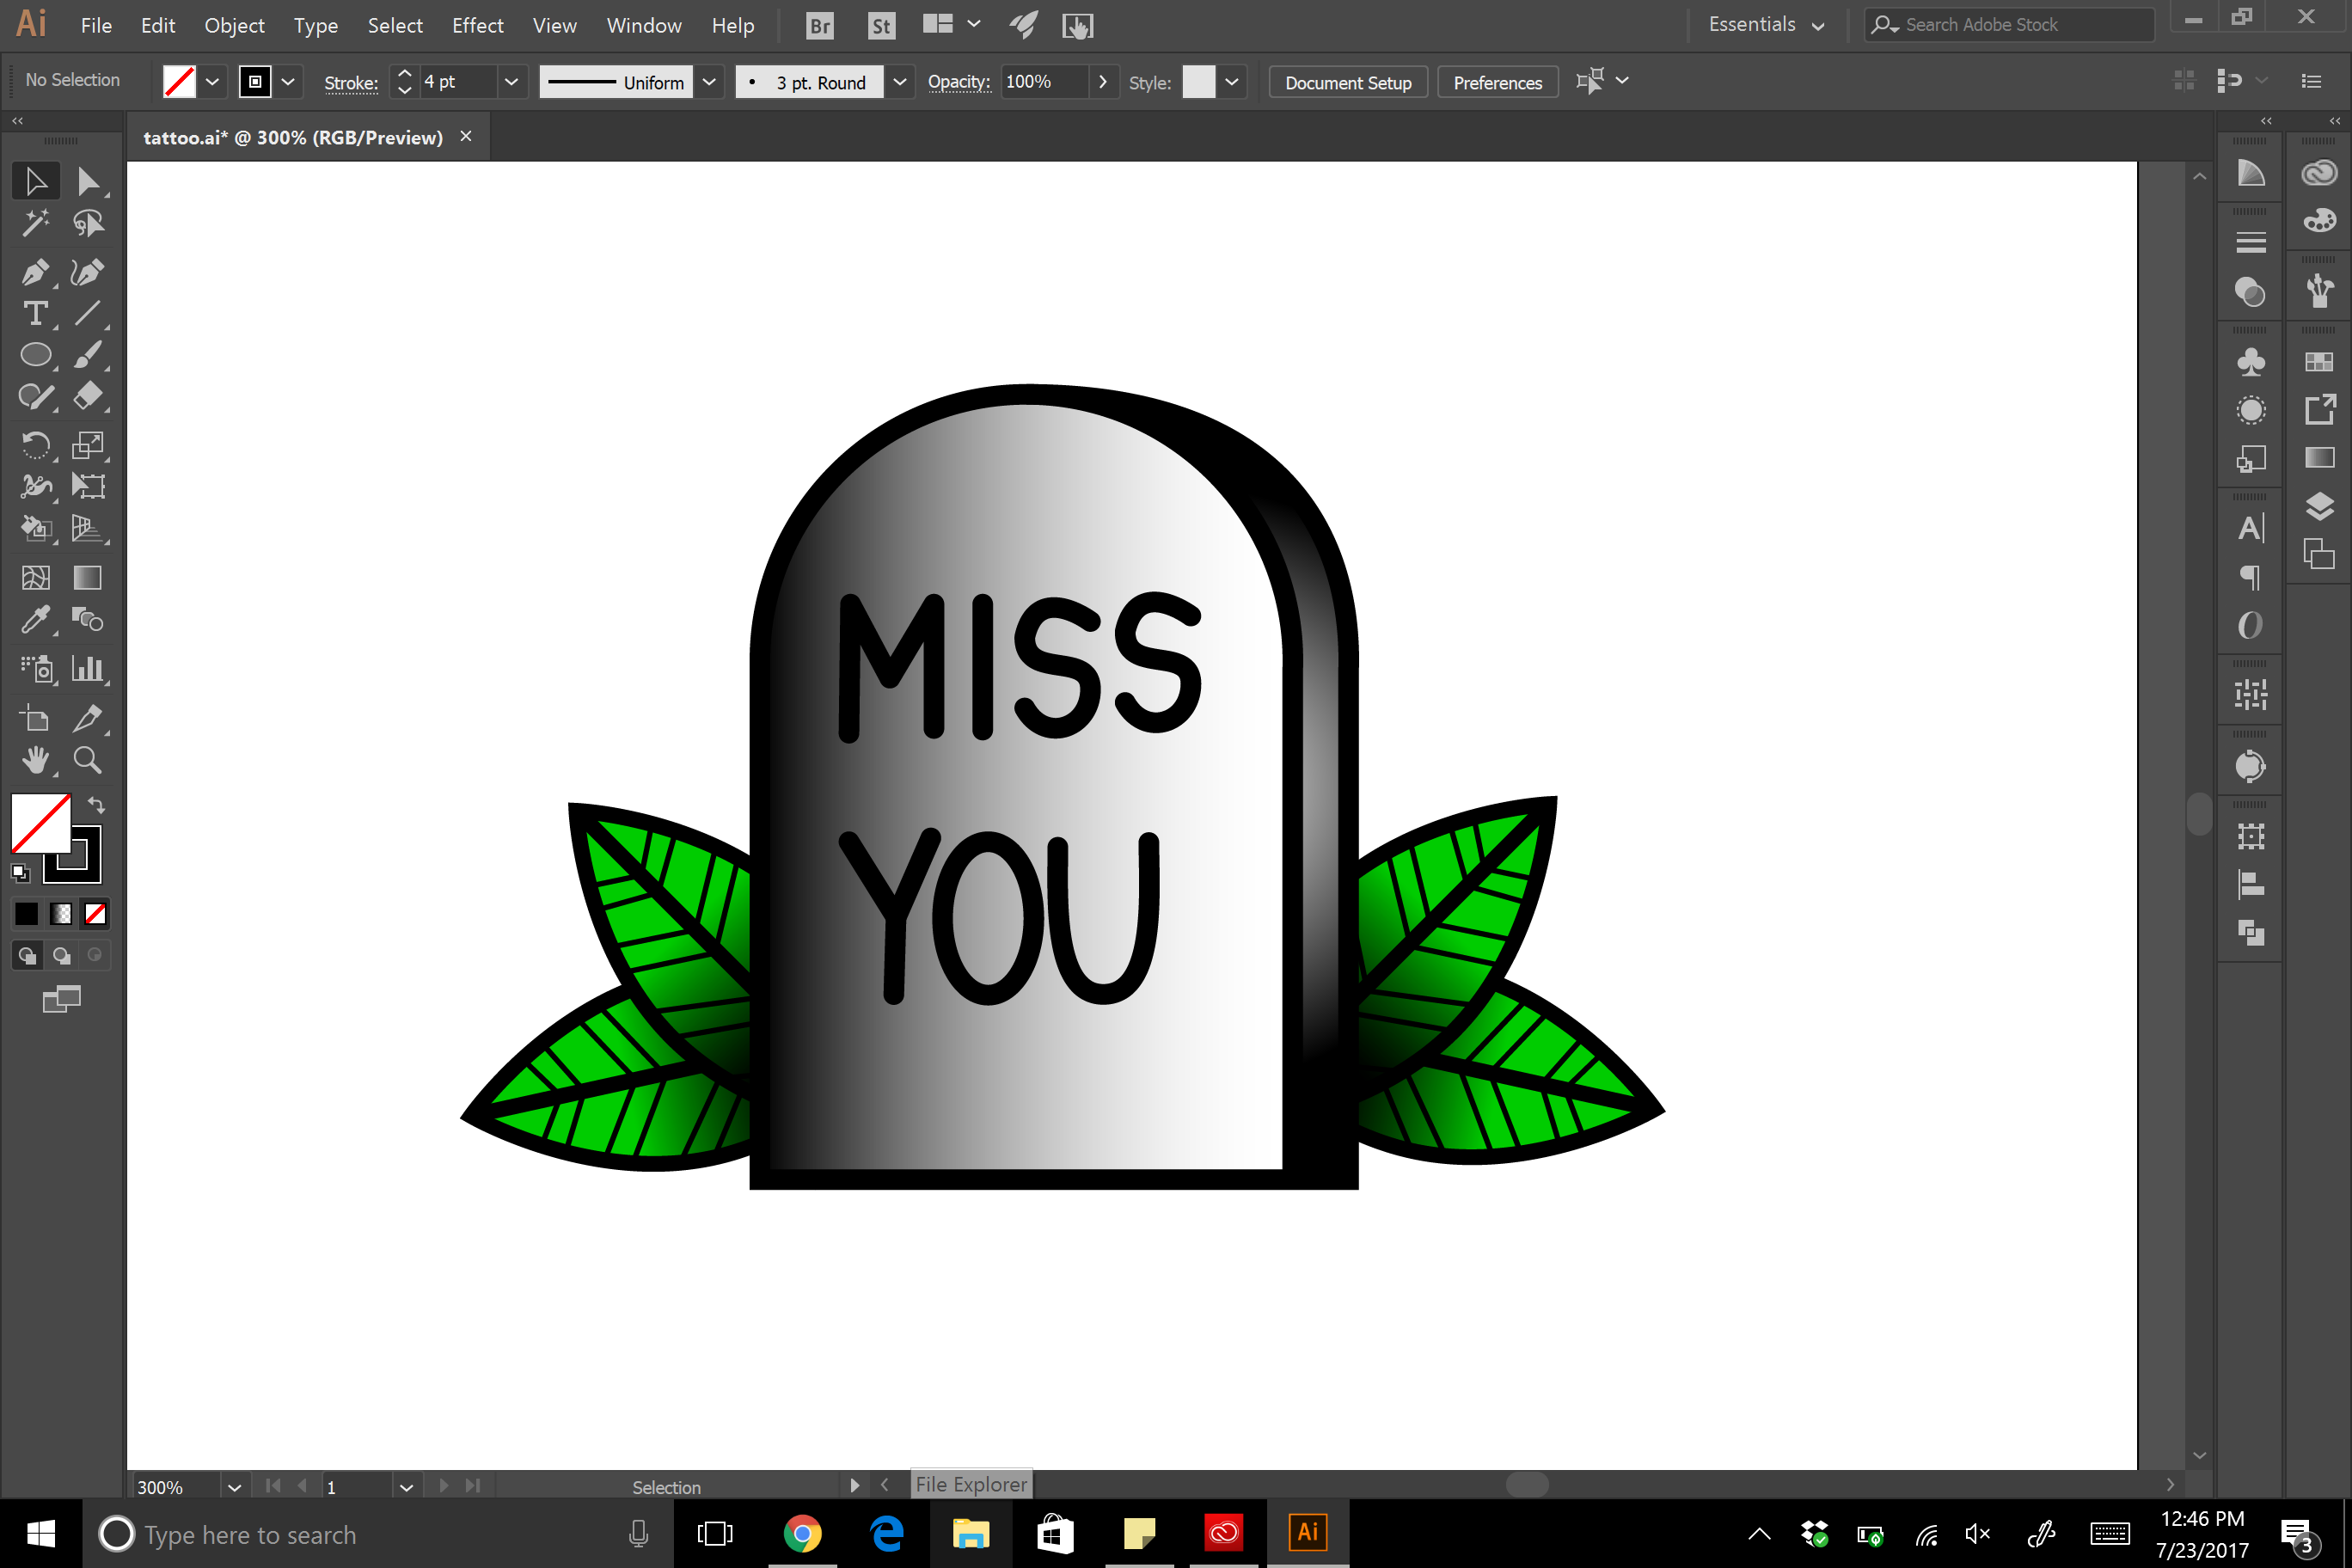Select the Line Segment tool
Image resolution: width=2352 pixels, height=1568 pixels.
[x=88, y=314]
